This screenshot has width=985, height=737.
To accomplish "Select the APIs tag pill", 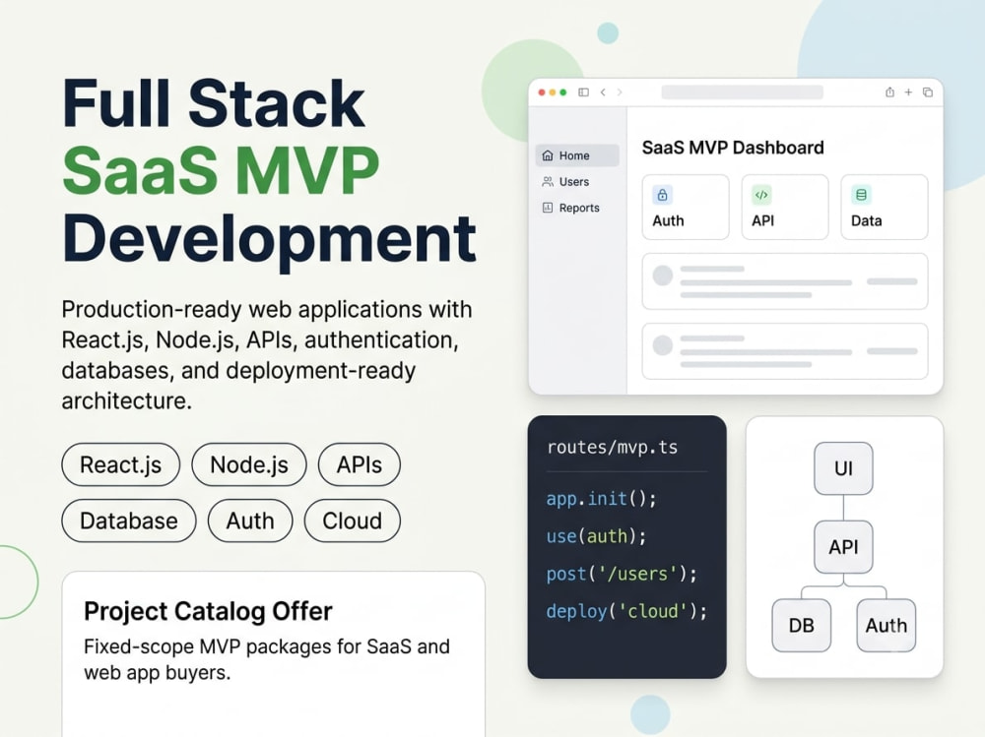I will click(x=360, y=464).
